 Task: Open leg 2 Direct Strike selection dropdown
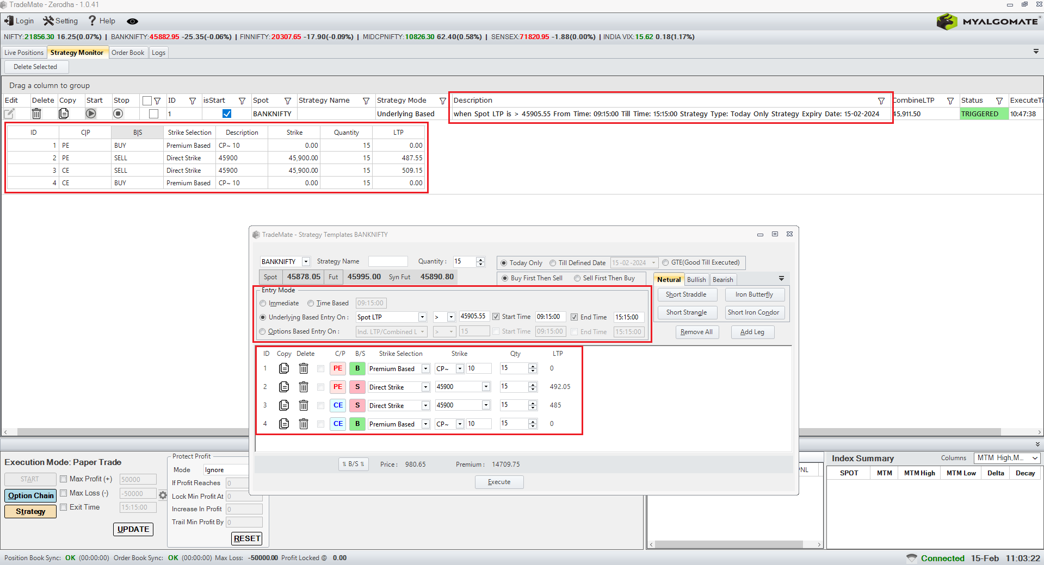[425, 387]
